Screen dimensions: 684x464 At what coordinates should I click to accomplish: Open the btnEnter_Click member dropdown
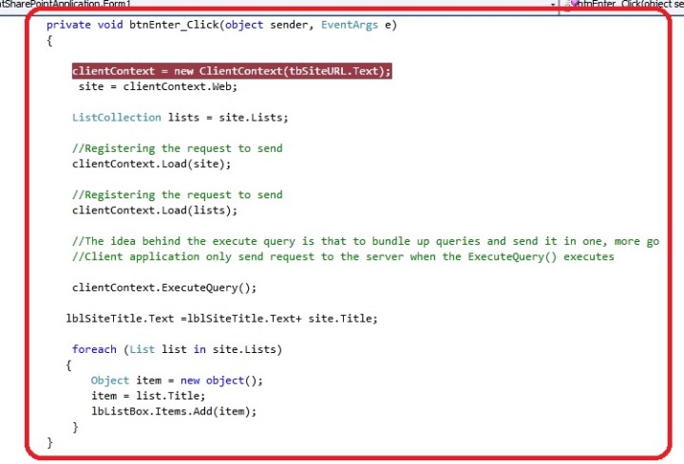pos(627,5)
